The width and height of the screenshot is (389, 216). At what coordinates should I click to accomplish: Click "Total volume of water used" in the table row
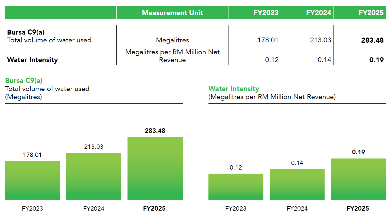click(x=49, y=40)
